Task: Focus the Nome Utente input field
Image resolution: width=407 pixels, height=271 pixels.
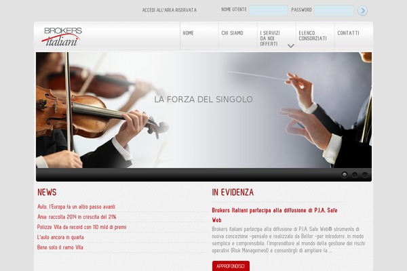Action: pyautogui.click(x=269, y=10)
